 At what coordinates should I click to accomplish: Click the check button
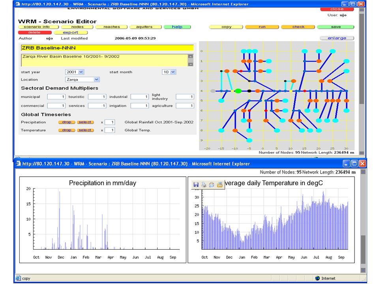298,27
